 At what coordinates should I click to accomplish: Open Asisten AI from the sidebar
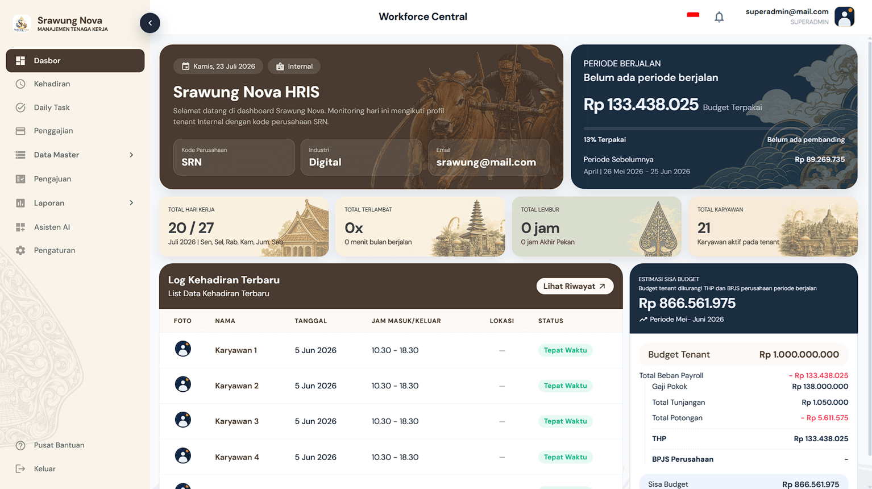pyautogui.click(x=75, y=227)
